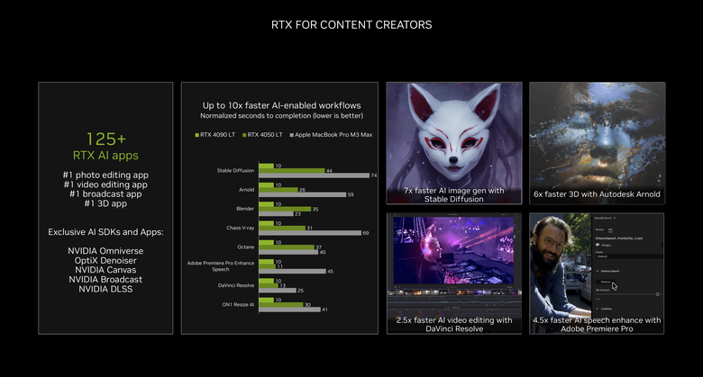703x377 pixels.
Task: Click the grey Premiere Enhance Speech bar valued 45
Action: (x=292, y=272)
